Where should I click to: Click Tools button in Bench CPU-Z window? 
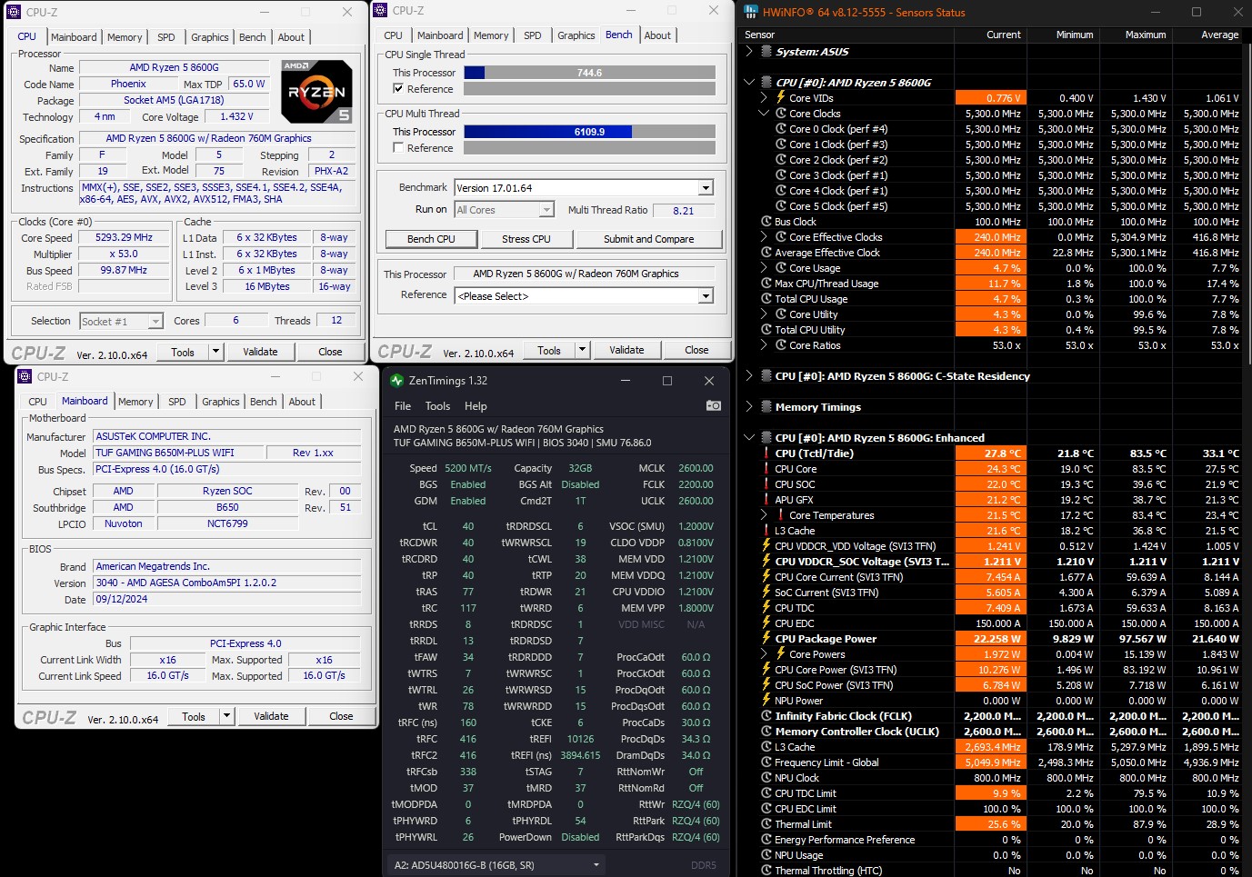548,350
